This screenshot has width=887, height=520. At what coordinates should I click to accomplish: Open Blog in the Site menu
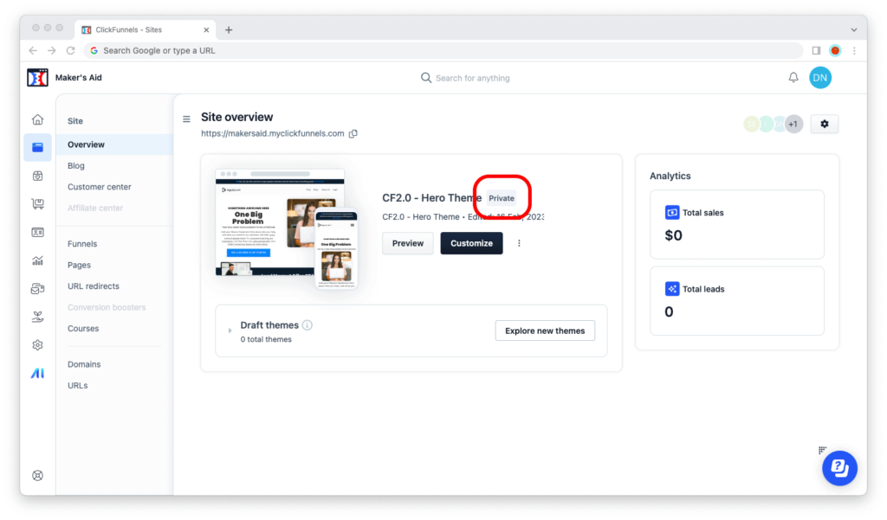click(x=76, y=165)
